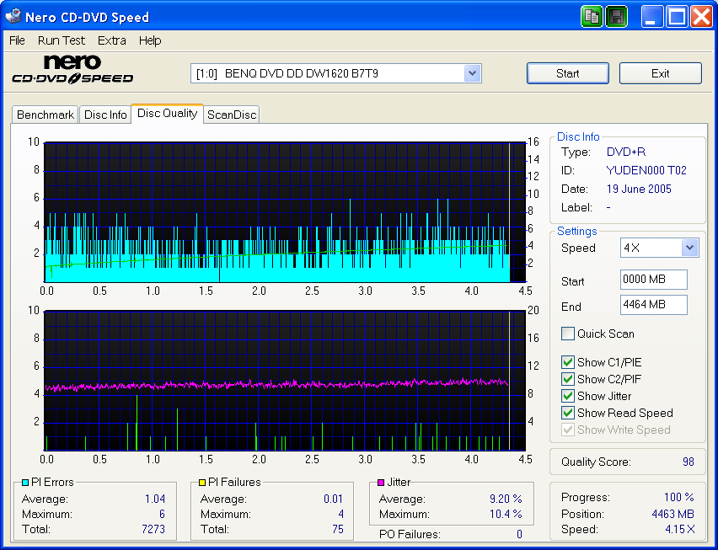Image resolution: width=718 pixels, height=550 pixels.
Task: Click the Exit button
Action: (x=660, y=73)
